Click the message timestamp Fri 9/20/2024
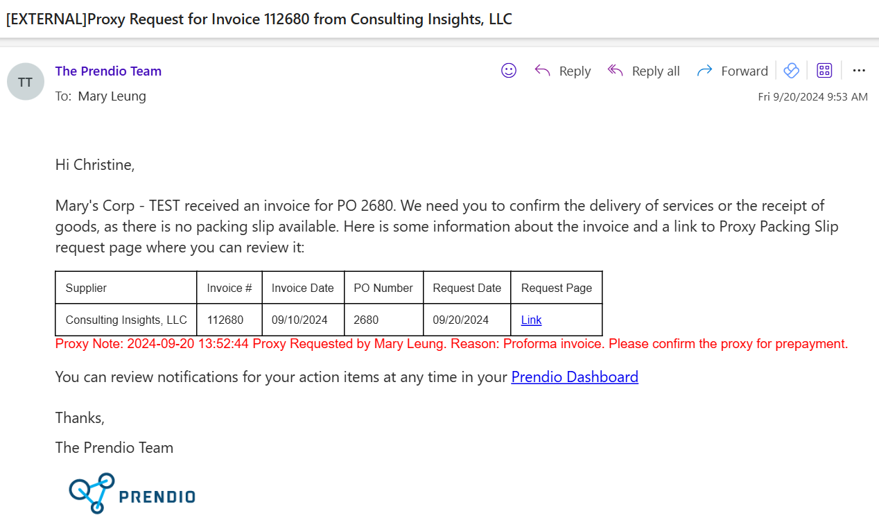This screenshot has height=518, width=879. pyautogui.click(x=815, y=96)
